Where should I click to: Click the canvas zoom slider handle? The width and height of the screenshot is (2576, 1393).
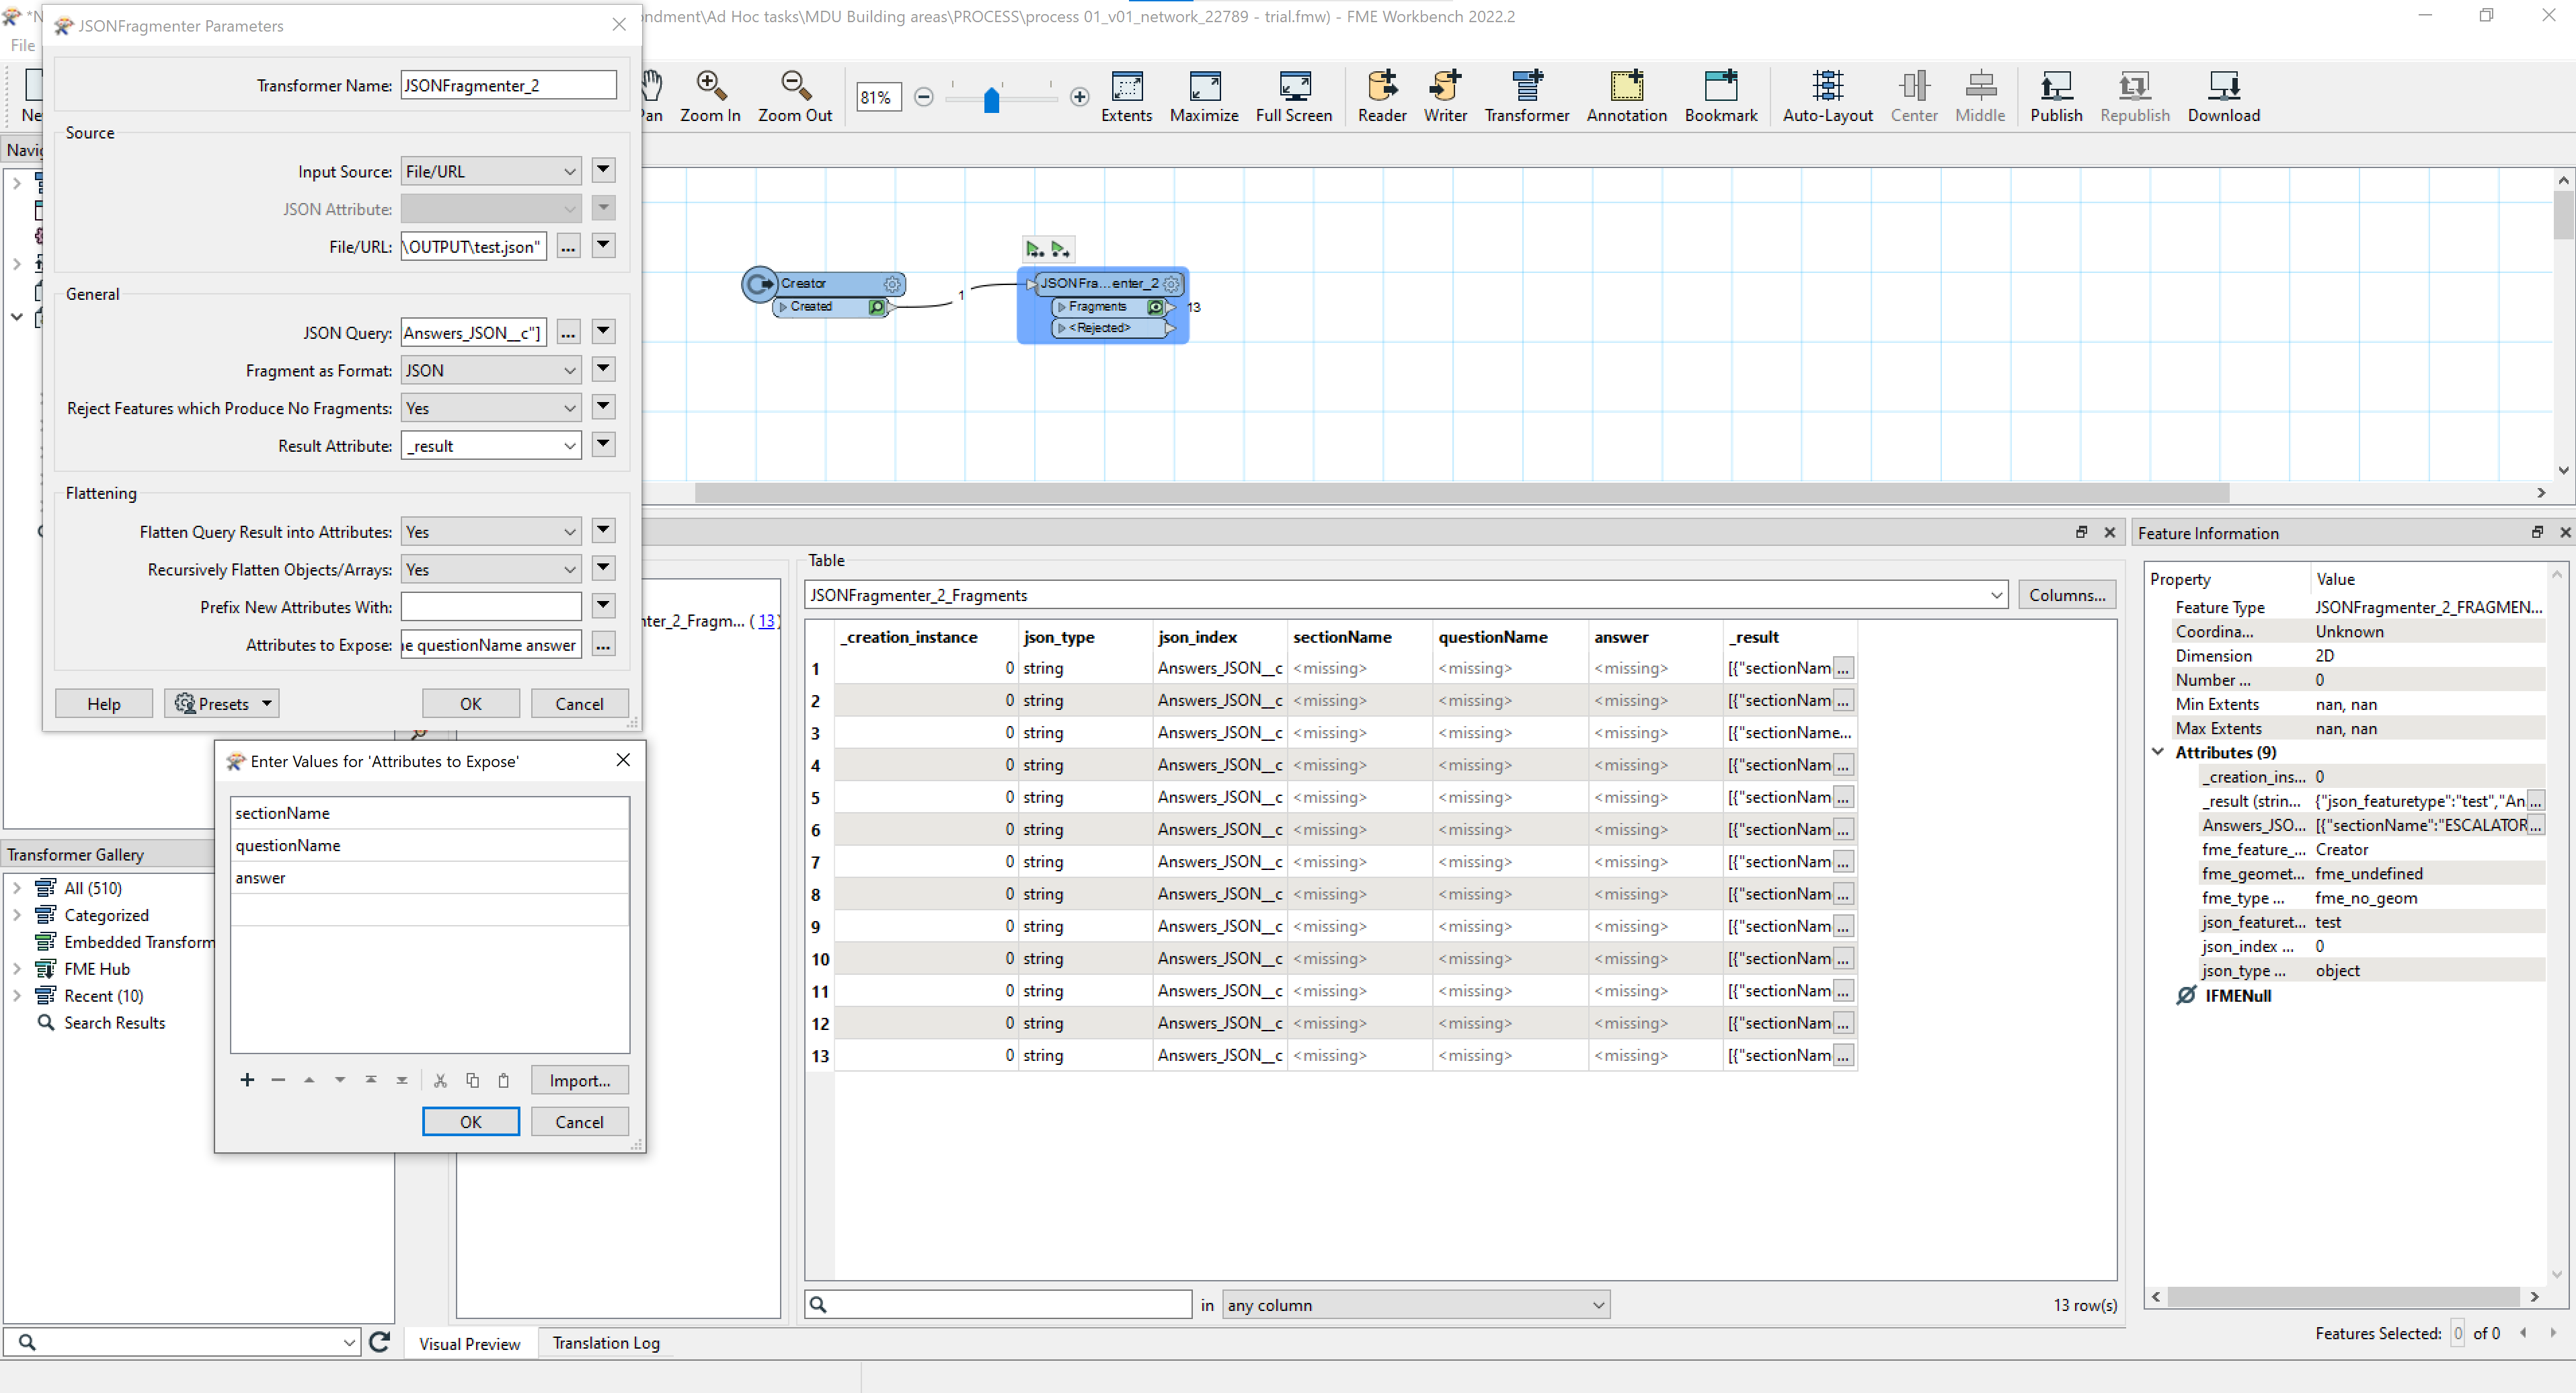pos(991,99)
